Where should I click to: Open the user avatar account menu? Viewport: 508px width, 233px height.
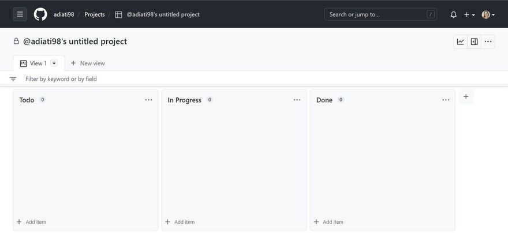pyautogui.click(x=488, y=14)
